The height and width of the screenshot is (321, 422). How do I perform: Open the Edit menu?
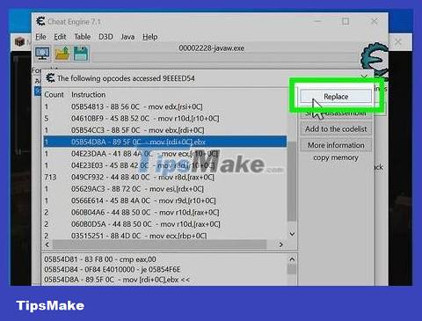(60, 37)
